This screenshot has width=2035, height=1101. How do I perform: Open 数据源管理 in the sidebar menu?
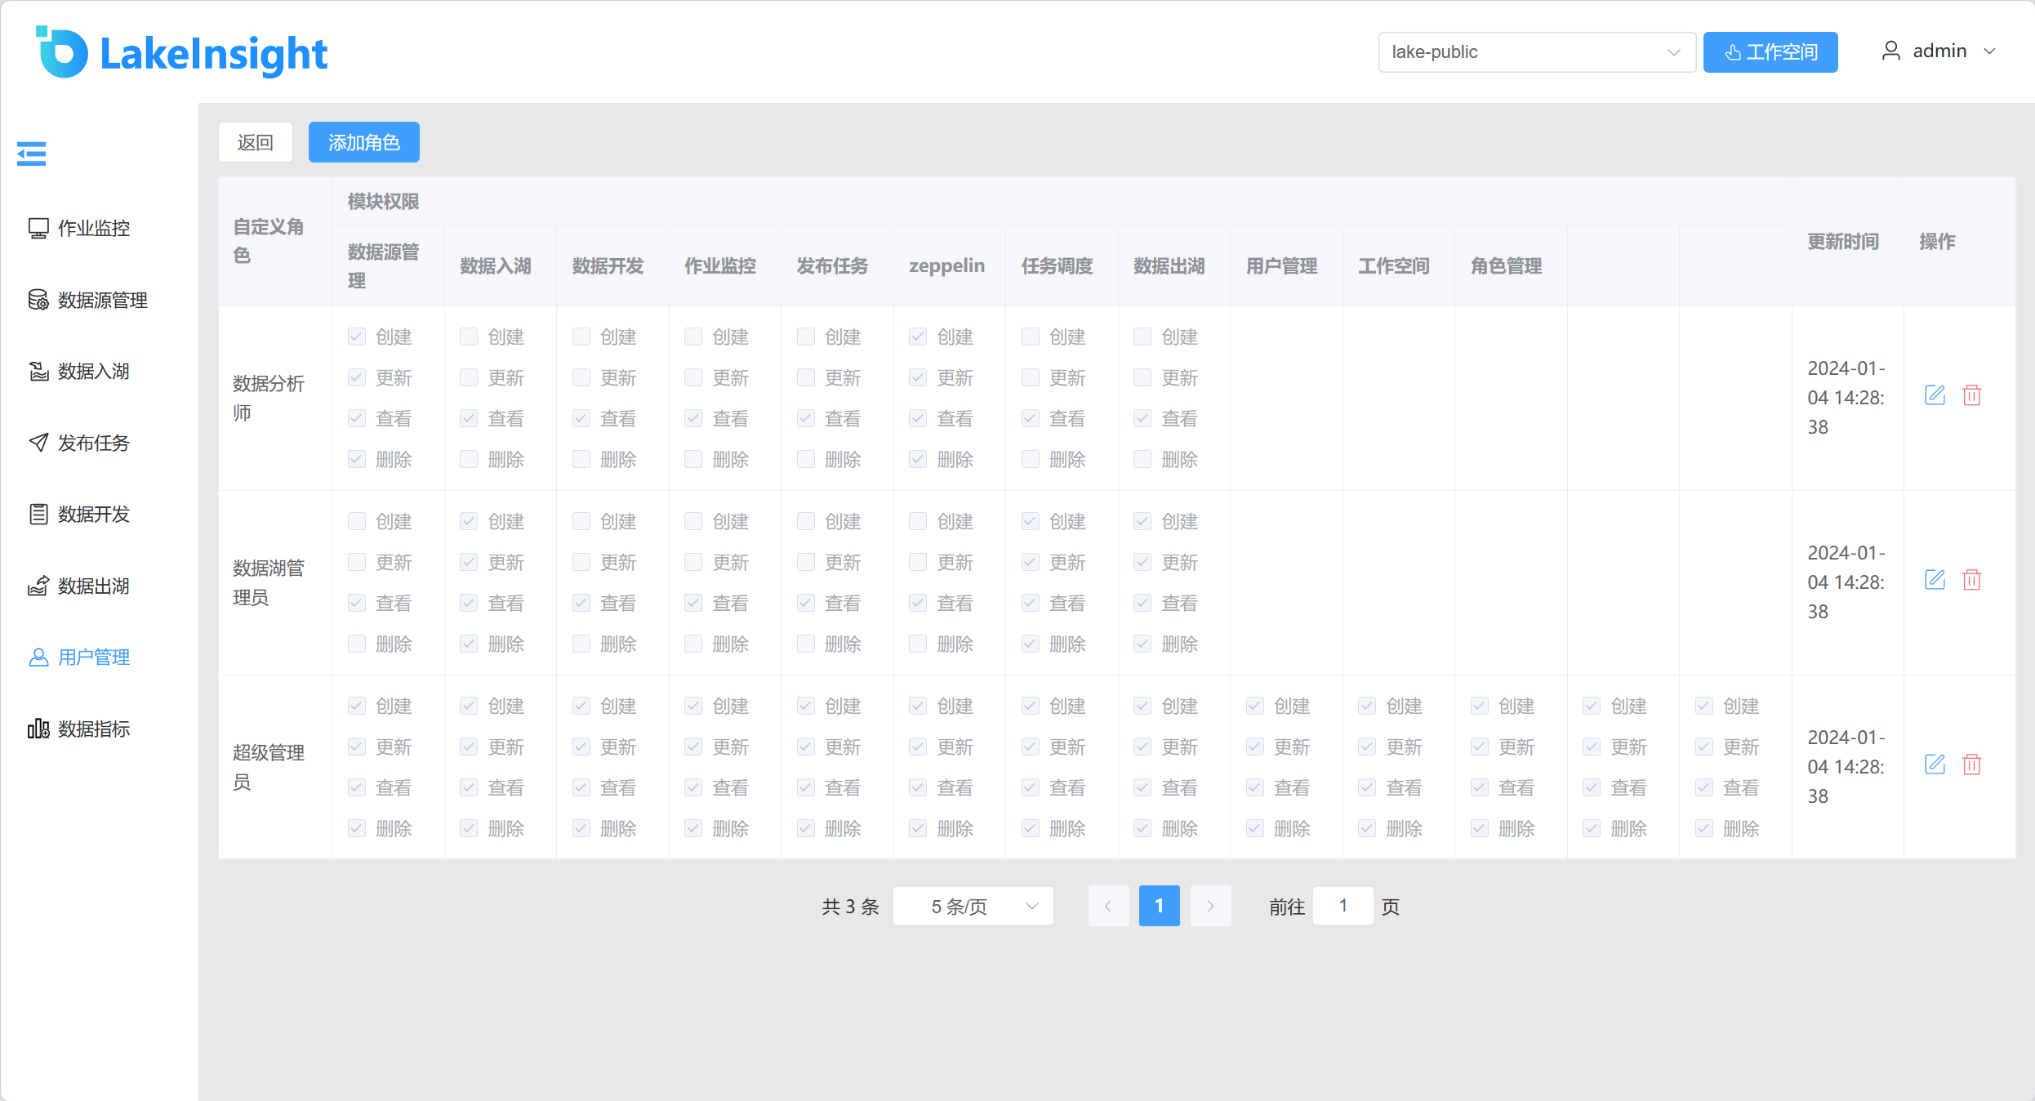(x=102, y=300)
